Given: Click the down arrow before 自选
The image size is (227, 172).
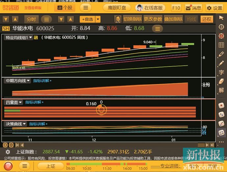Looking at the screenshot, I should (x=61, y=19).
